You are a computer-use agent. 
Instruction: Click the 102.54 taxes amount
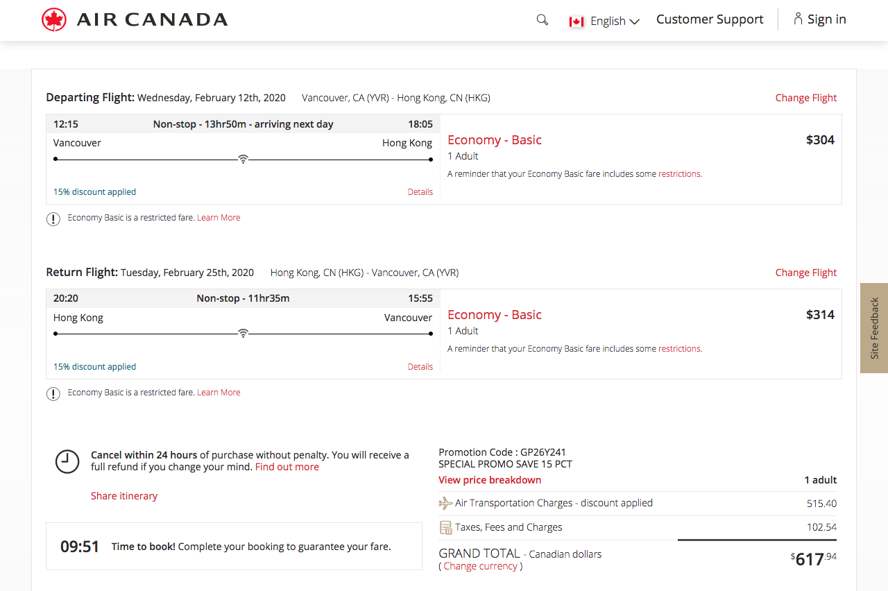click(821, 527)
